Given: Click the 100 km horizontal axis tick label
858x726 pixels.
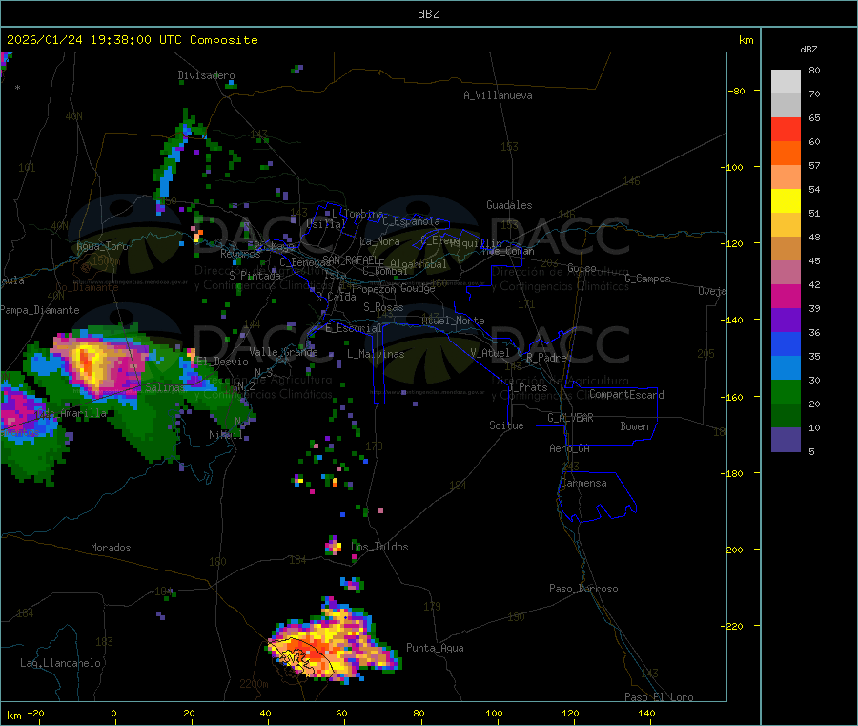Looking at the screenshot, I should [x=494, y=713].
